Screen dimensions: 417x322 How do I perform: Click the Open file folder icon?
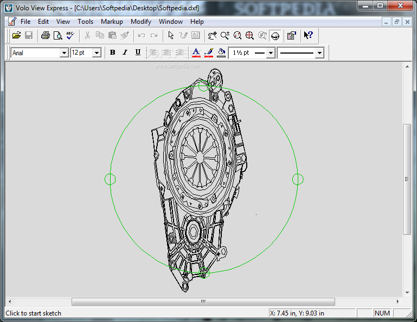[16, 35]
